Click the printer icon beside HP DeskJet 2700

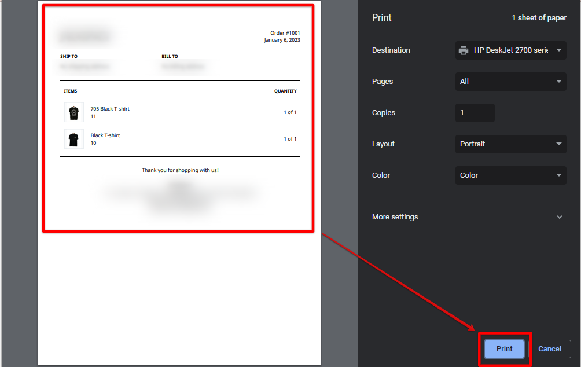(x=464, y=50)
